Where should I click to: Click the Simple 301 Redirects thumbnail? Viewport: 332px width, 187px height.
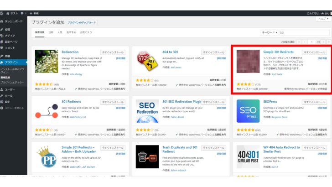248,62
